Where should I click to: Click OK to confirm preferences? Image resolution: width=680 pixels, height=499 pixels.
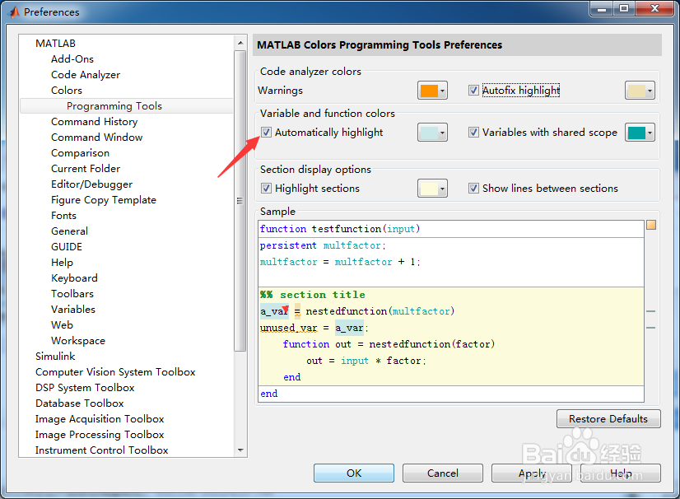pos(354,473)
